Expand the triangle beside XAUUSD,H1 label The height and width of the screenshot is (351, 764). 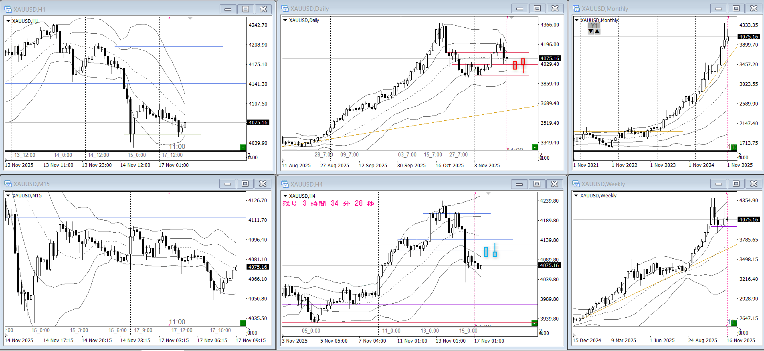pos(8,21)
